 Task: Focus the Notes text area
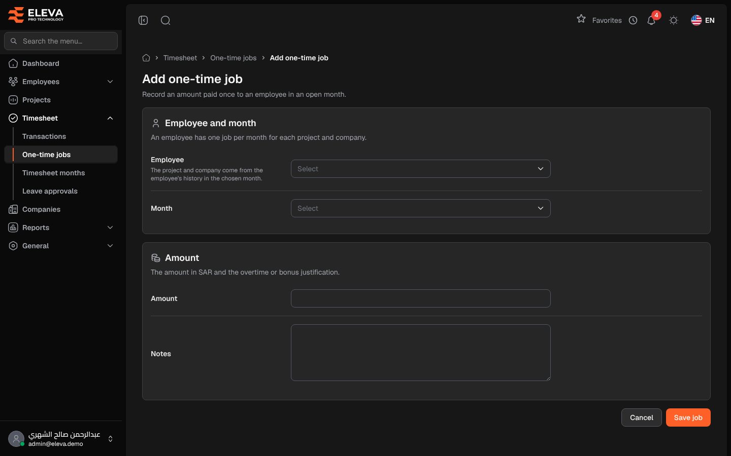click(420, 353)
